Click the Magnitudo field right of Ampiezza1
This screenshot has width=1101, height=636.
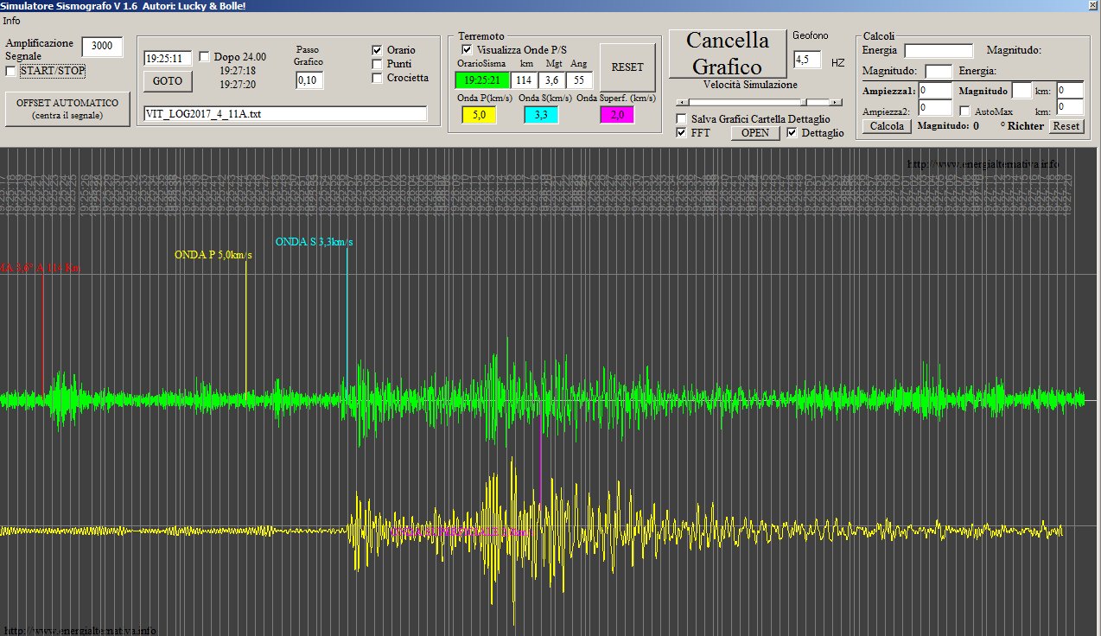click(x=1021, y=91)
